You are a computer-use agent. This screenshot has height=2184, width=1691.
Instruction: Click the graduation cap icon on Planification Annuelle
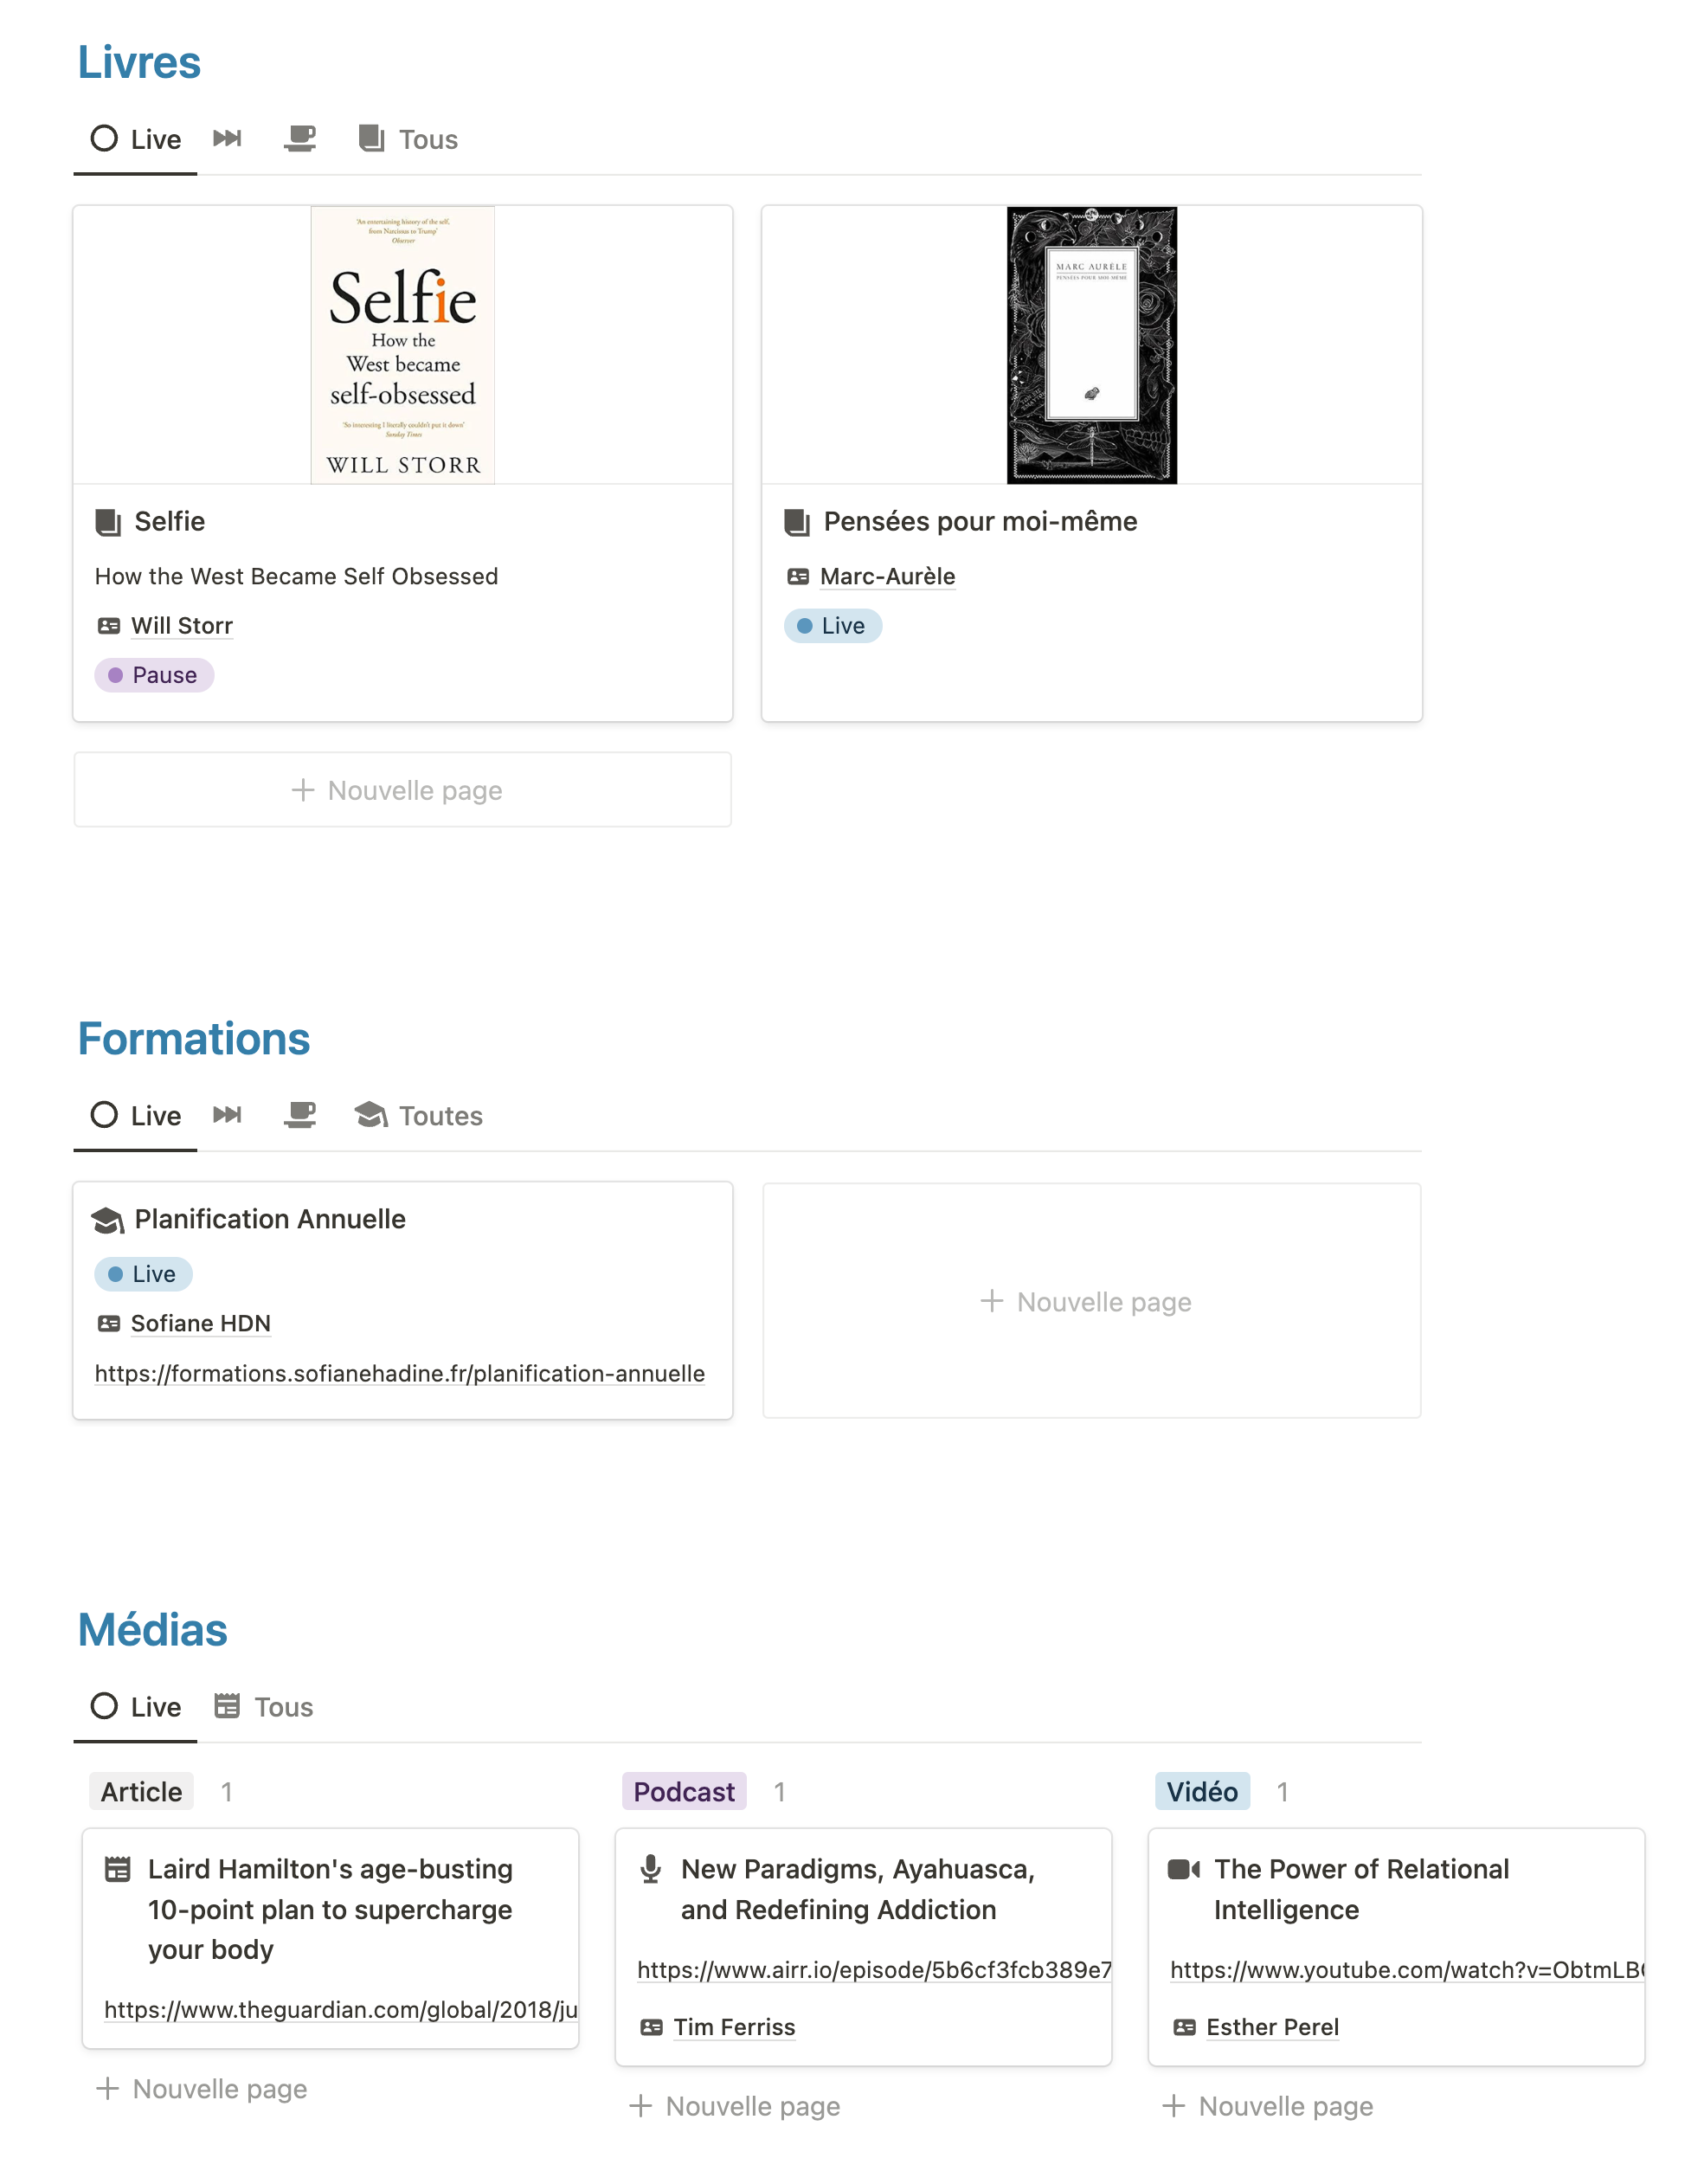pos(108,1220)
